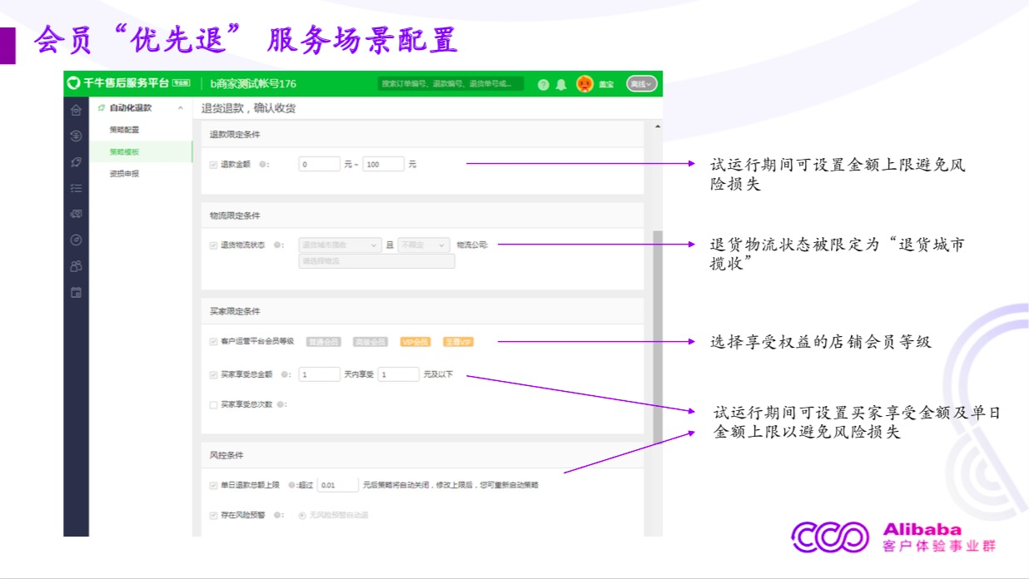Toggle the 退货物流状态 checkbox
Viewport: 1029px width, 579px height.
coord(213,245)
